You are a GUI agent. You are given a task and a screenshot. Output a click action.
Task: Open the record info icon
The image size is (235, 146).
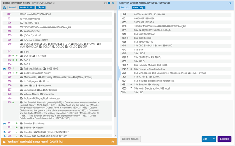[x=109, y=3]
